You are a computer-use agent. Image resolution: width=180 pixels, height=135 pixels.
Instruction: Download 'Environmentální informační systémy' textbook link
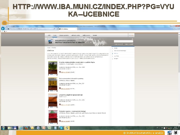[65, 88]
